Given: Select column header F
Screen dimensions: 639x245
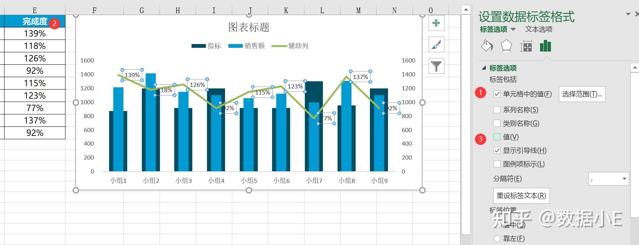Looking at the screenshot, I should click(x=94, y=11).
